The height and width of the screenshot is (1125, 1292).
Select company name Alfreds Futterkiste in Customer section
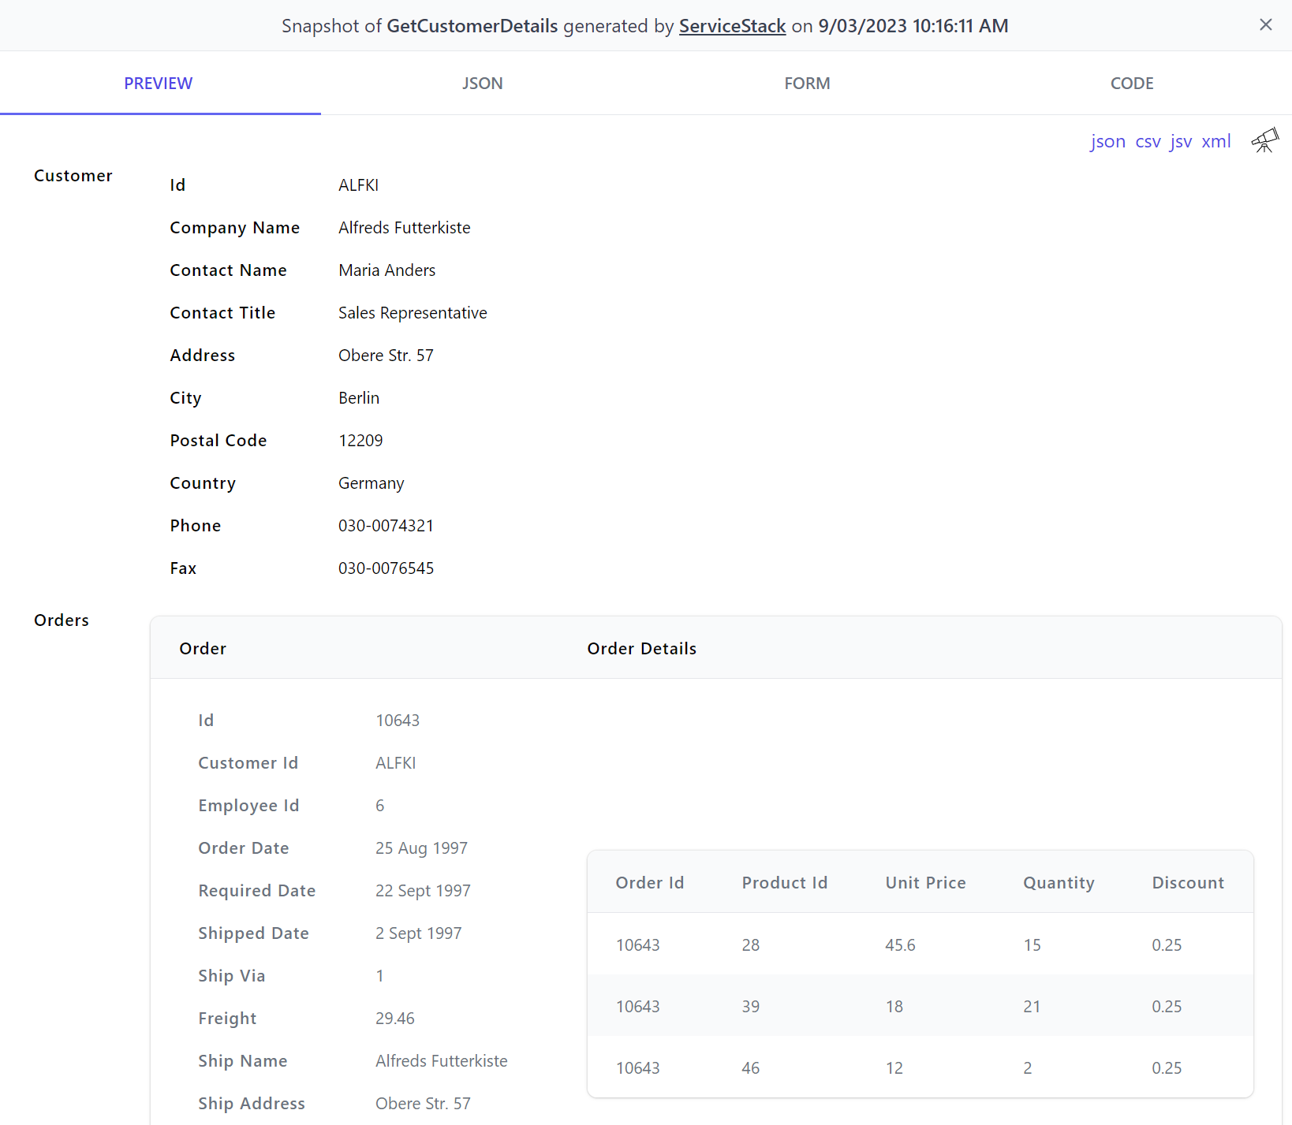405,228
